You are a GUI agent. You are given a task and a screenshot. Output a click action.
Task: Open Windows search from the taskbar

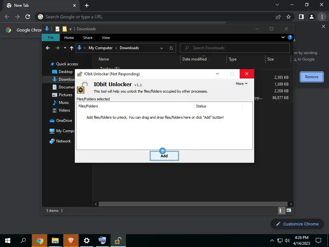(x=23, y=241)
